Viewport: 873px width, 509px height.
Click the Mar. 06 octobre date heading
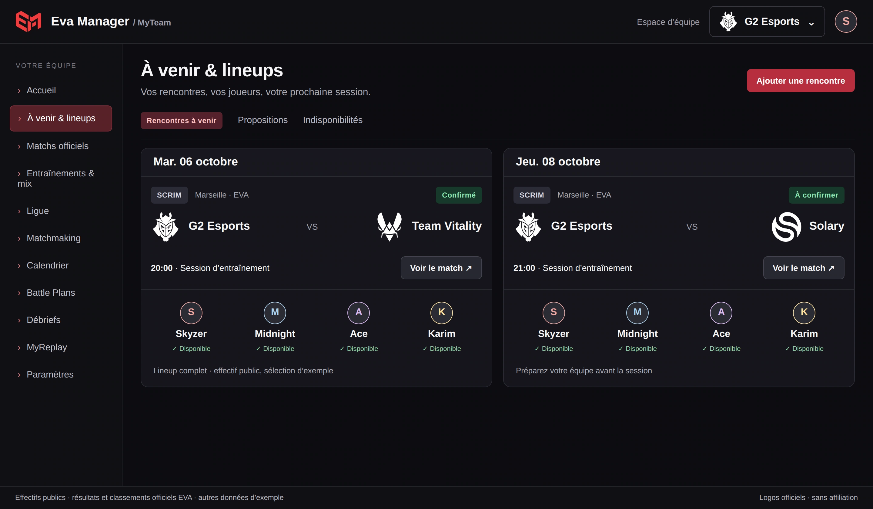click(x=196, y=162)
